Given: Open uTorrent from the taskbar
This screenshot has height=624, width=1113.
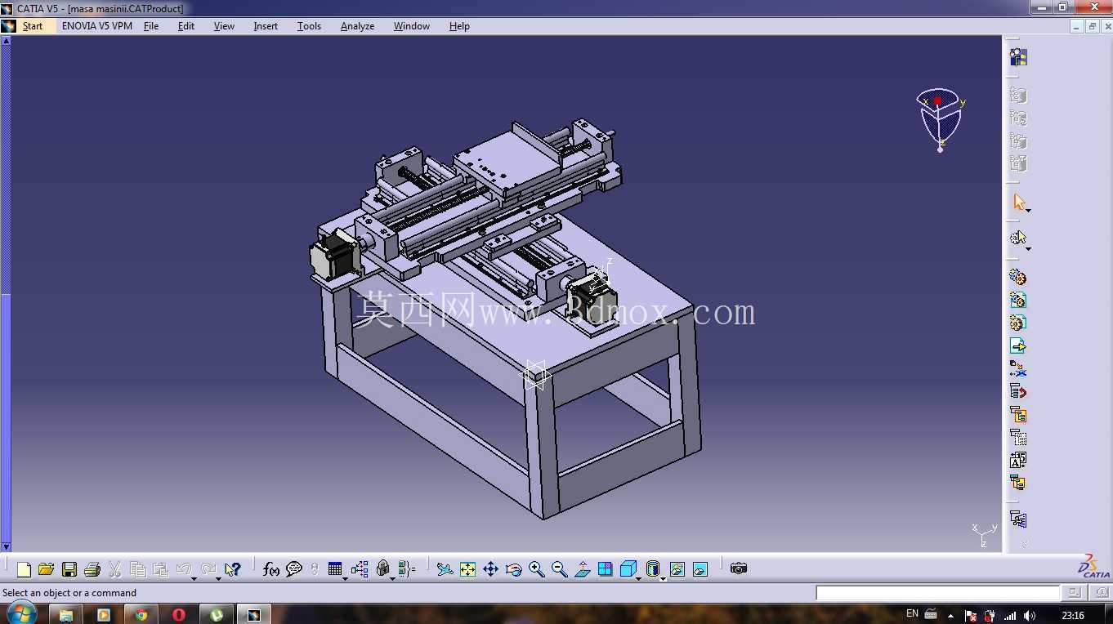Looking at the screenshot, I should (x=217, y=614).
